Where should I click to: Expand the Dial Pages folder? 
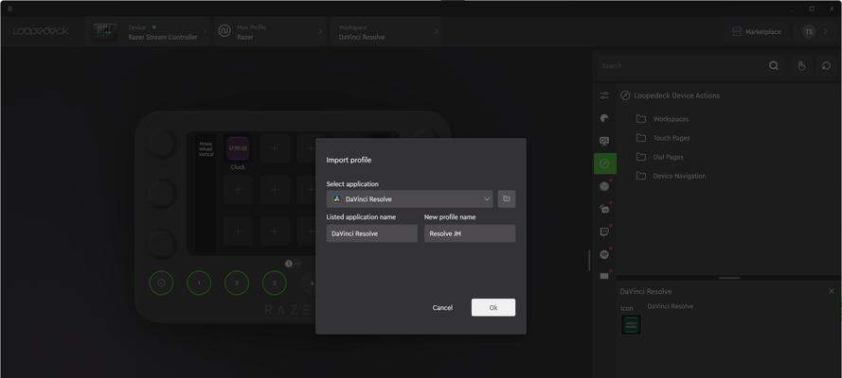coord(668,157)
